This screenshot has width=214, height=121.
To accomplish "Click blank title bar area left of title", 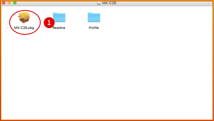I will coord(56,3).
